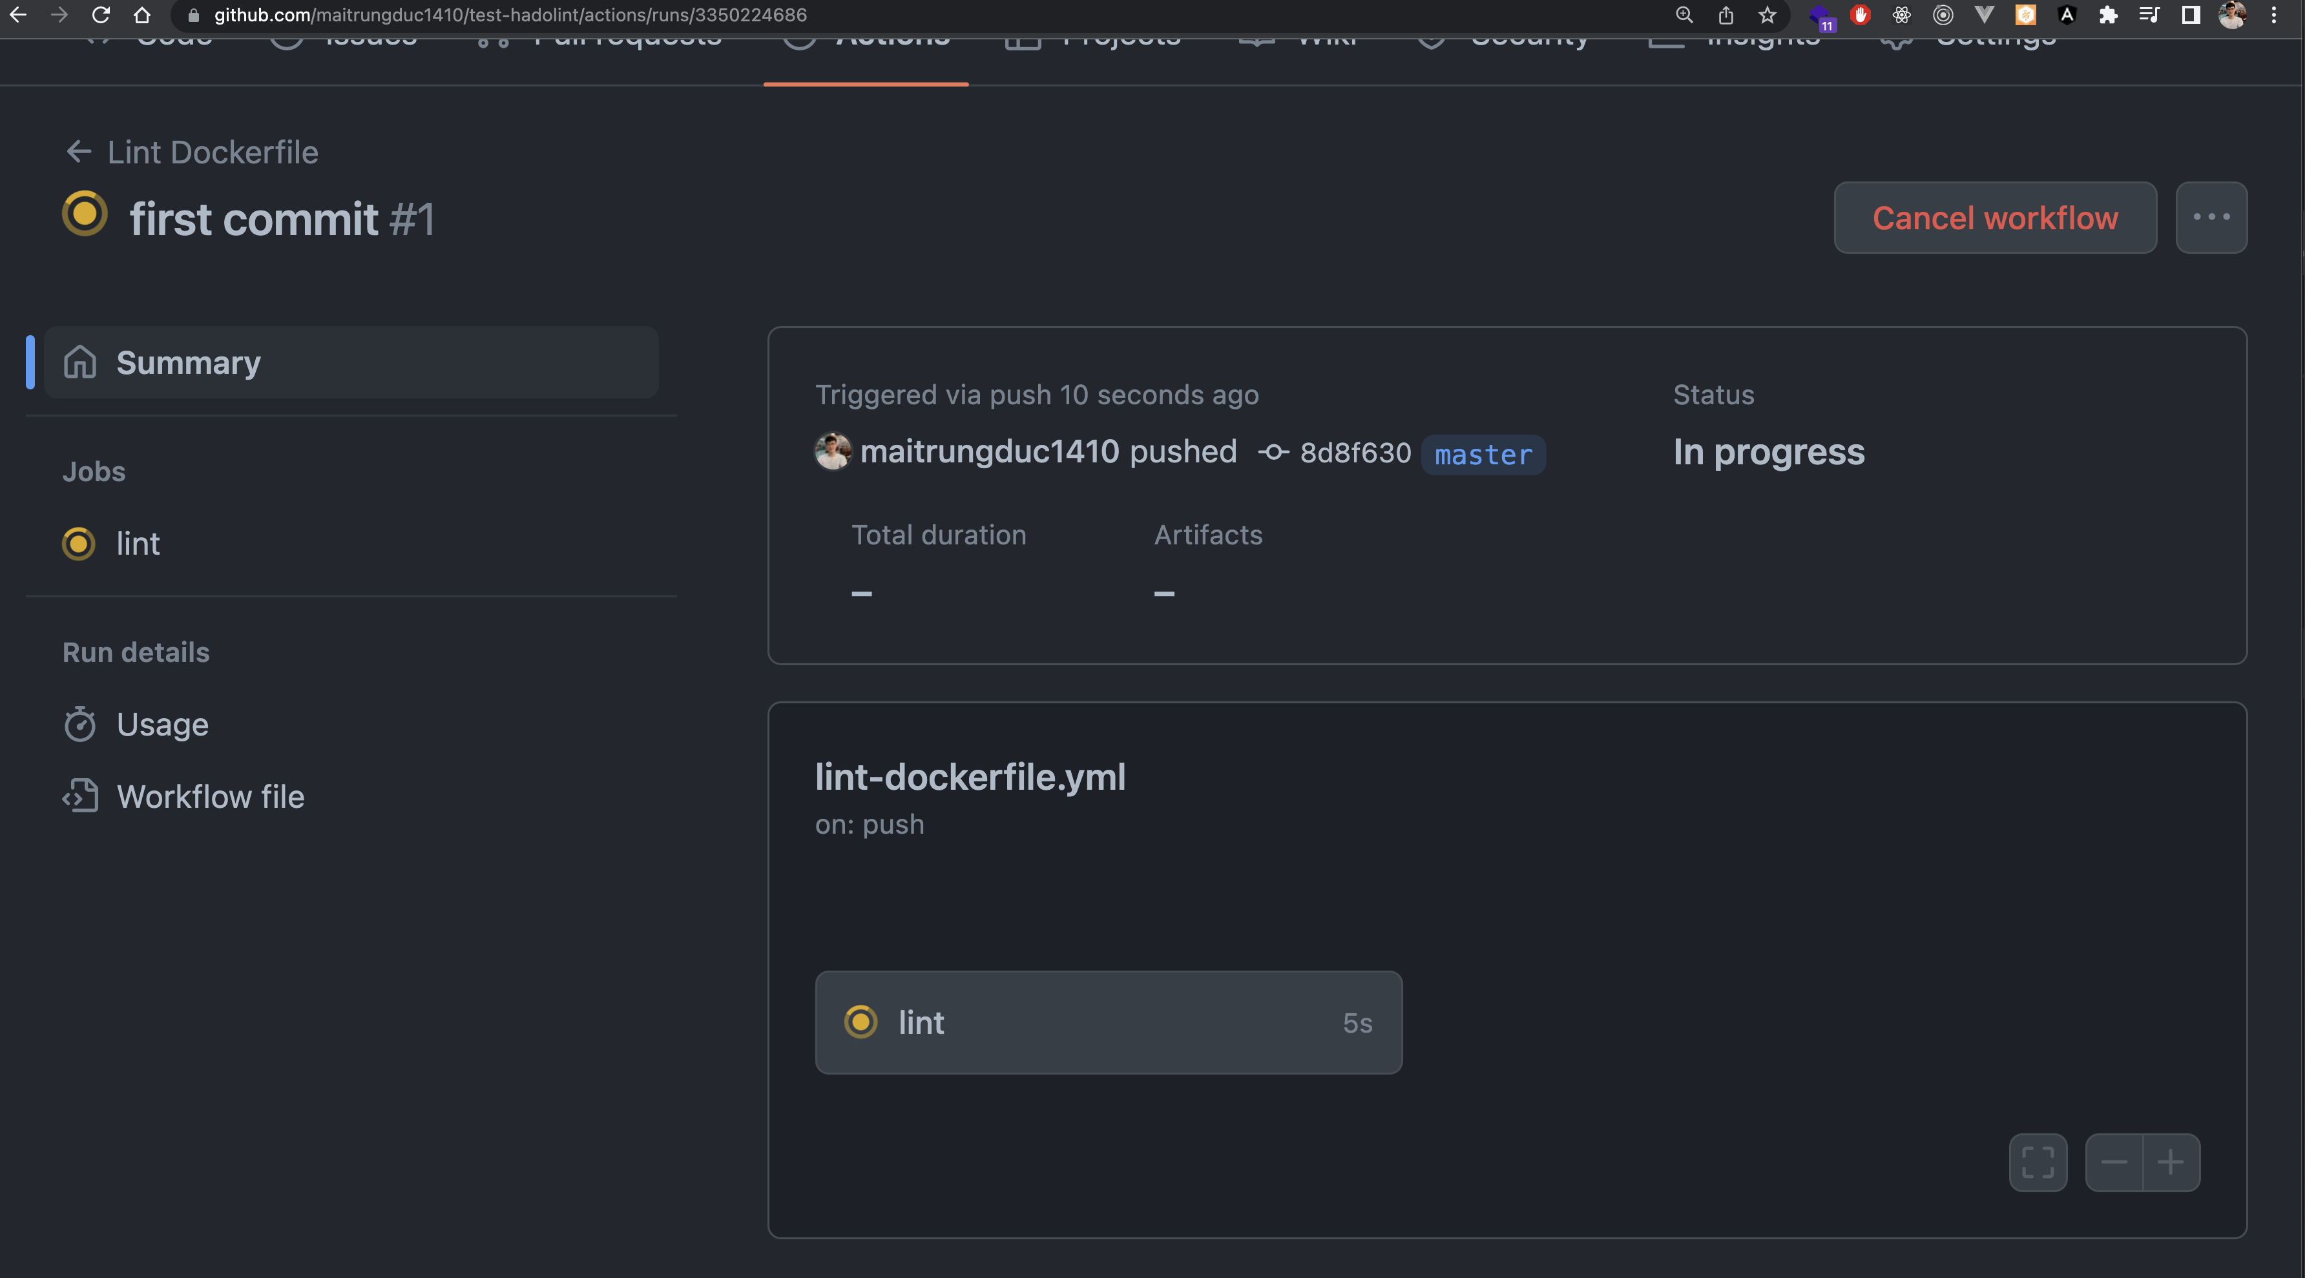Viewport: 2305px width, 1278px height.
Task: Enter fullscreen view of the workflow graph
Action: click(x=2038, y=1162)
